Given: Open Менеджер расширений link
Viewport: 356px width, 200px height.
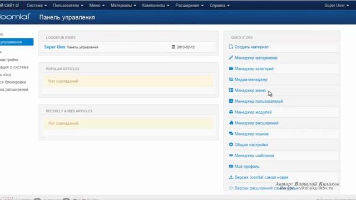Looking at the screenshot, I should click(256, 123).
